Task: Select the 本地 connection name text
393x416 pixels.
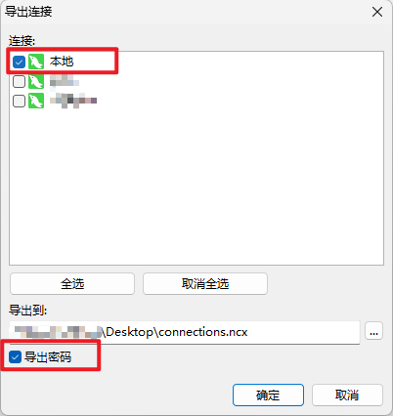Action: tap(62, 62)
